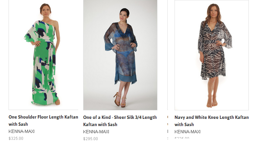
Task: Click the dark-haired model's face in silk kaftan photo
Action: (x=124, y=16)
